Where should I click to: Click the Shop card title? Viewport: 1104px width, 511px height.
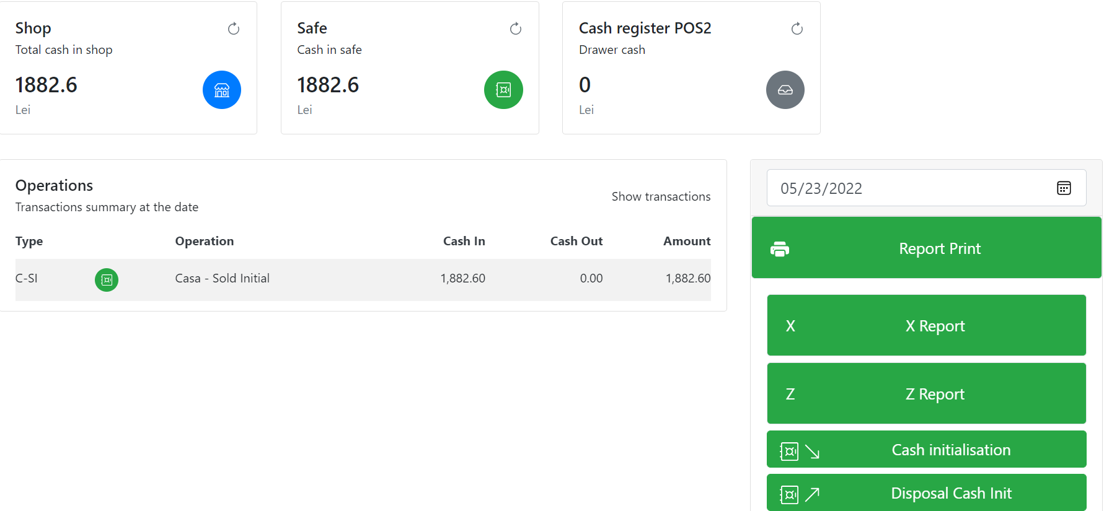pyautogui.click(x=33, y=28)
